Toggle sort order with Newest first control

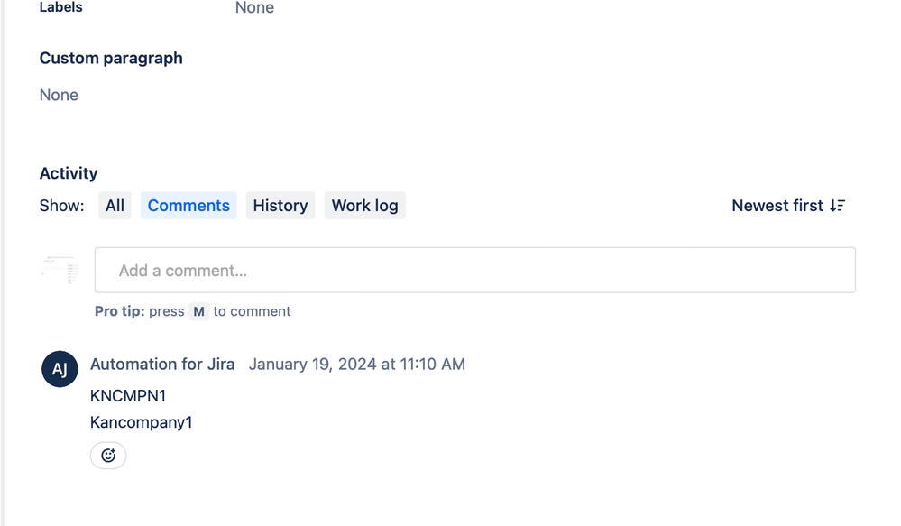[787, 206]
